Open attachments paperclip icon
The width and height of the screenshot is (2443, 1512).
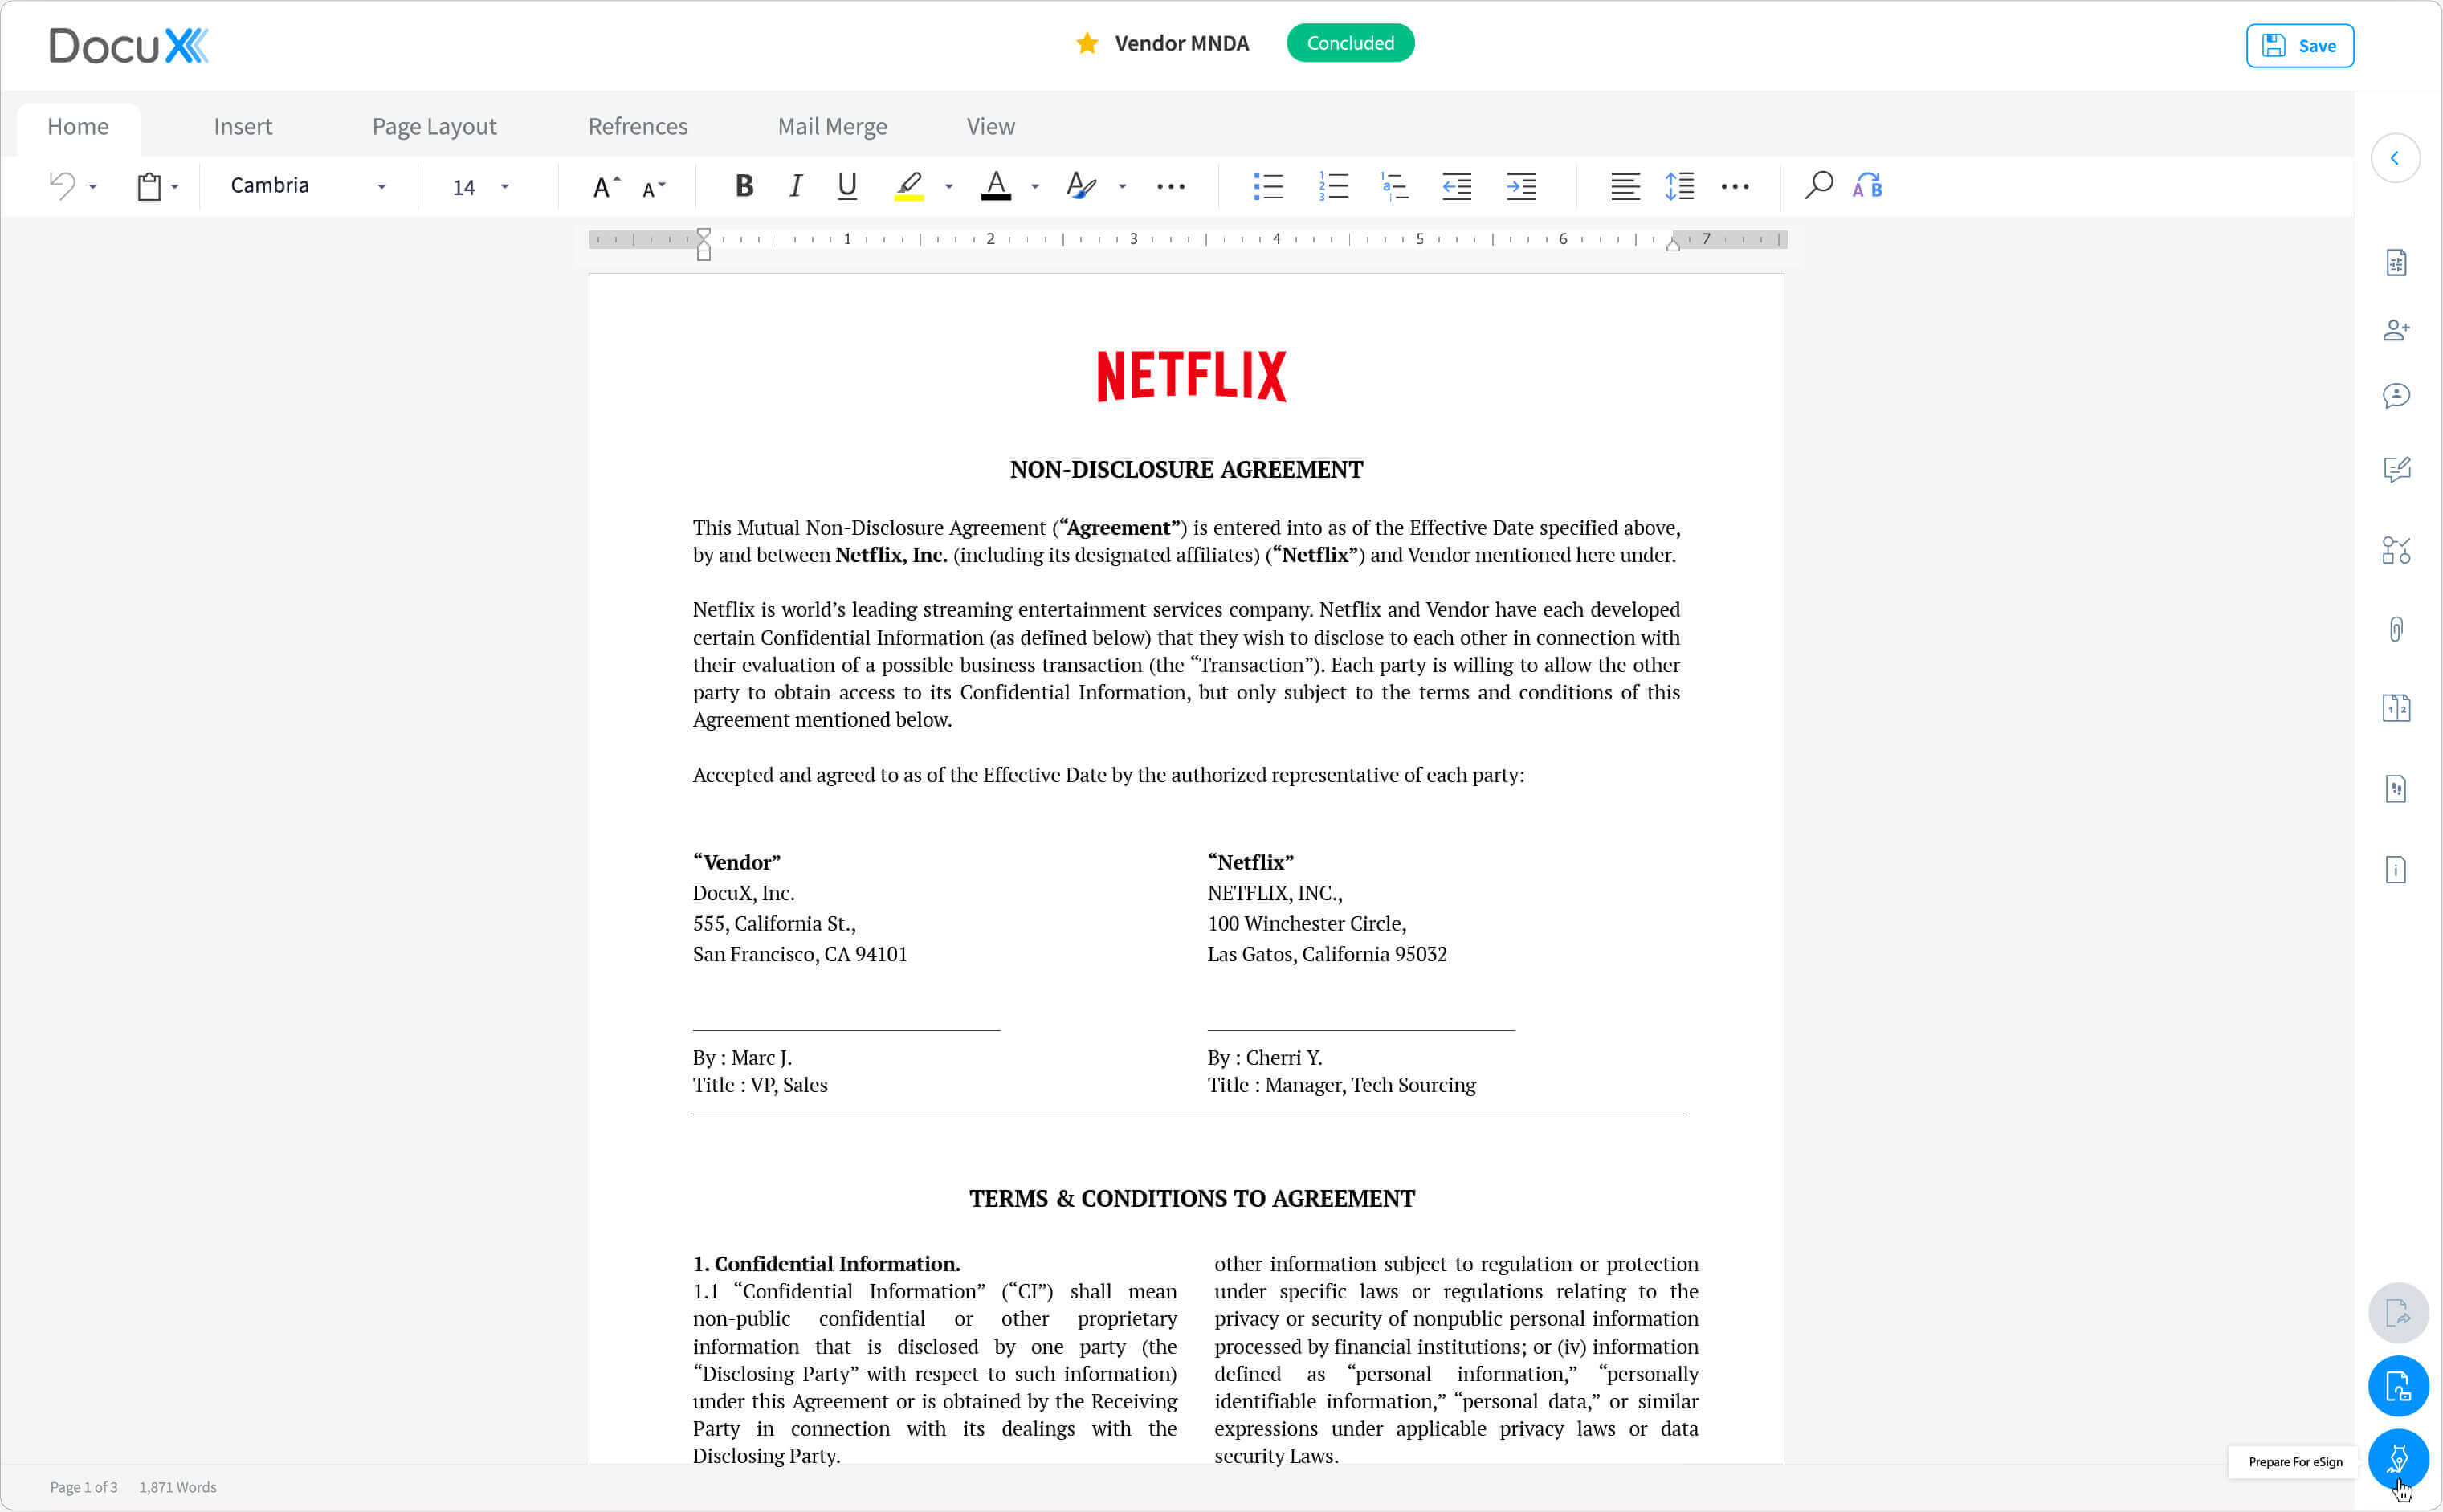(2396, 629)
